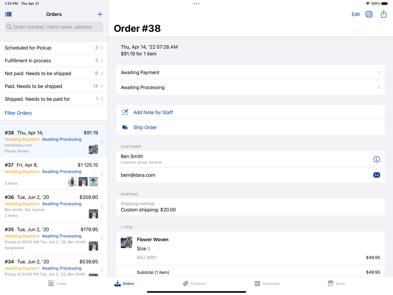Add a new order with plus icon
Viewport: 393px width, 295px height.
coord(100,14)
